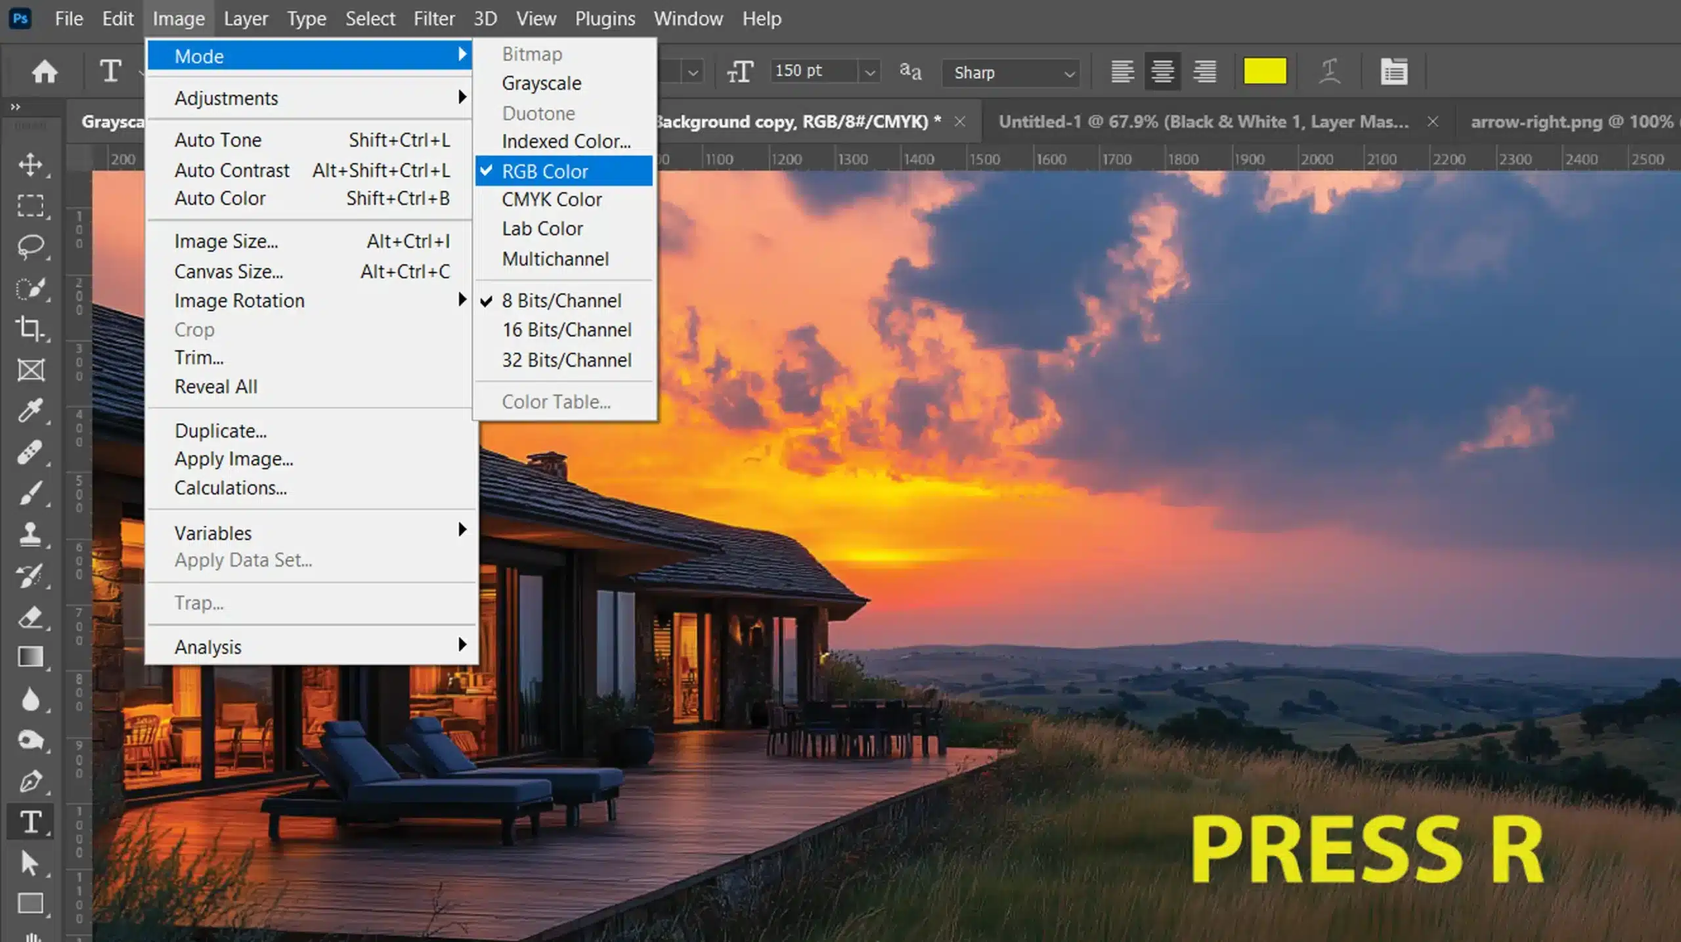Viewport: 1681px width, 942px height.
Task: Convert image to CMYK Color
Action: (x=564, y=200)
